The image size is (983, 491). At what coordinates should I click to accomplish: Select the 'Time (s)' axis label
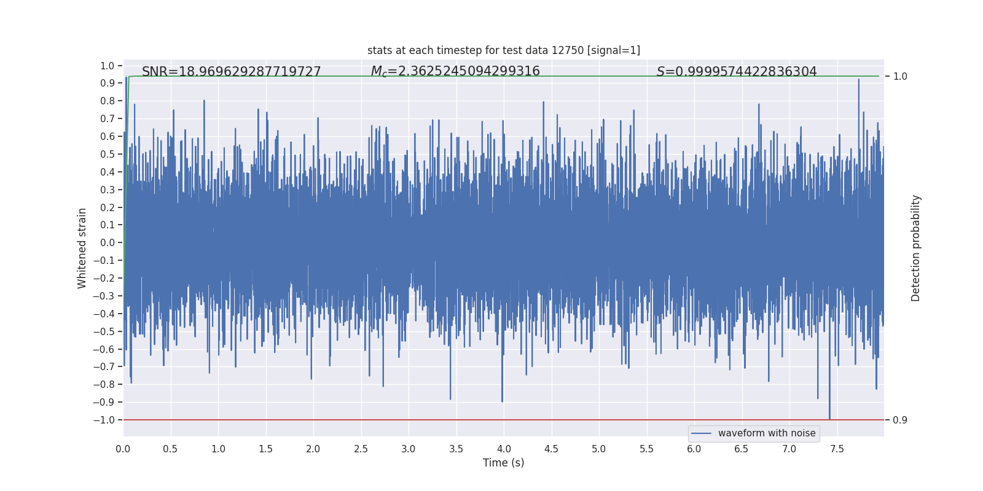(x=504, y=463)
